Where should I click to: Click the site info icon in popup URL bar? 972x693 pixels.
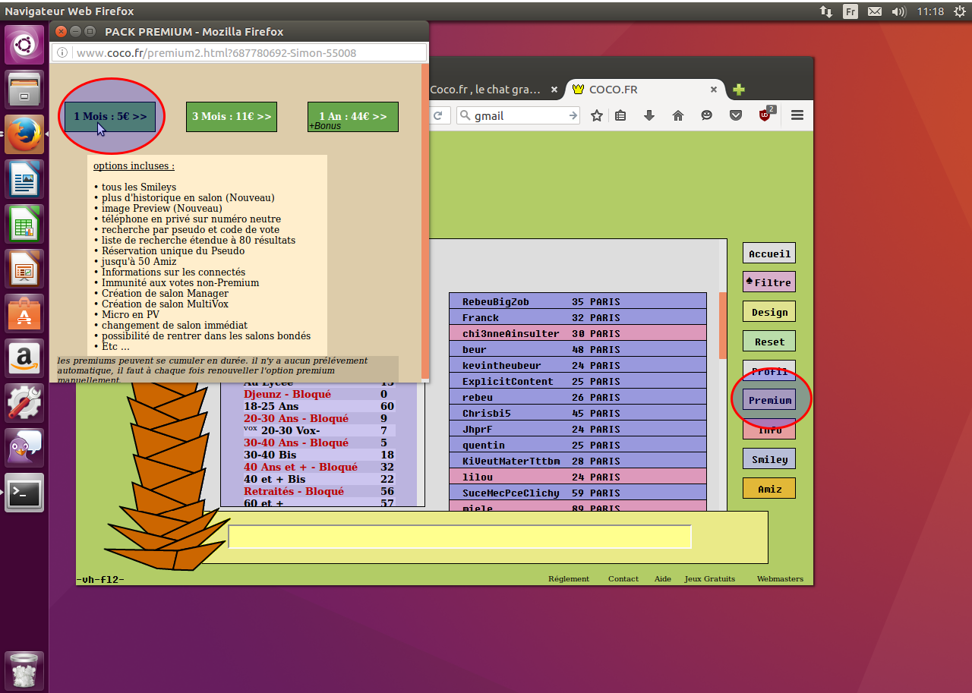coord(63,53)
